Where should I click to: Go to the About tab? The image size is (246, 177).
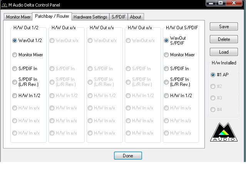click(x=136, y=17)
